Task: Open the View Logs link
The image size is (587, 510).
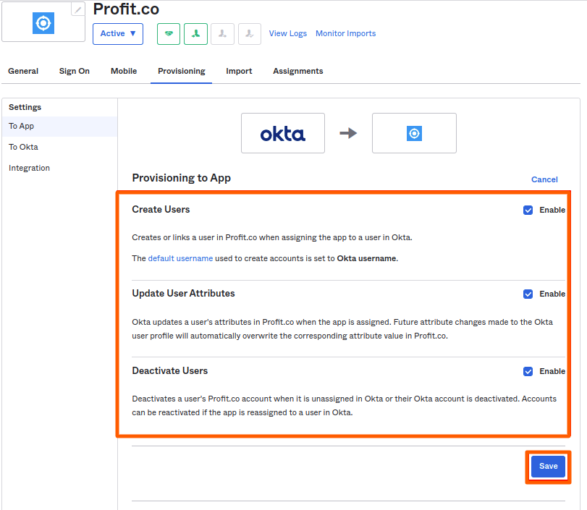Action: (288, 33)
